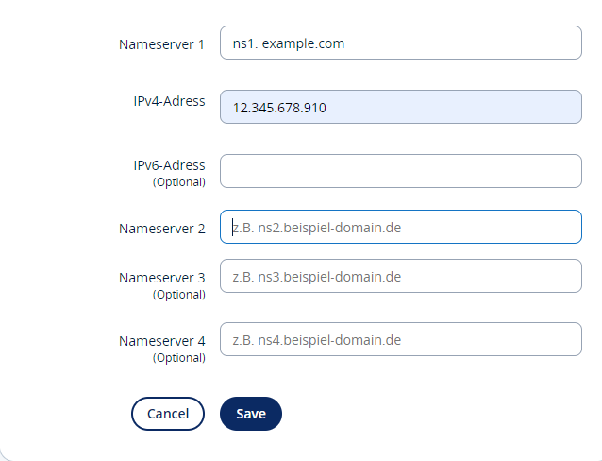Click "(Optional)" note under Nameserver 4
The height and width of the screenshot is (461, 602).
pos(178,357)
